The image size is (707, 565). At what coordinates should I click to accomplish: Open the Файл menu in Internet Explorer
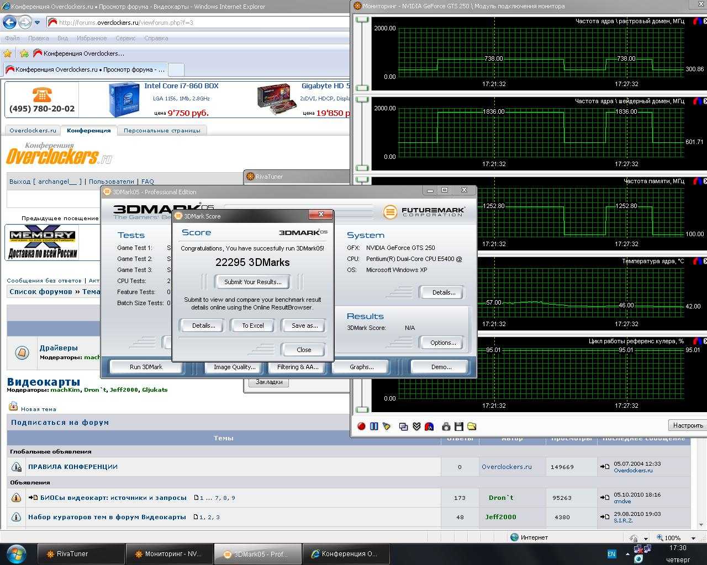(12, 38)
